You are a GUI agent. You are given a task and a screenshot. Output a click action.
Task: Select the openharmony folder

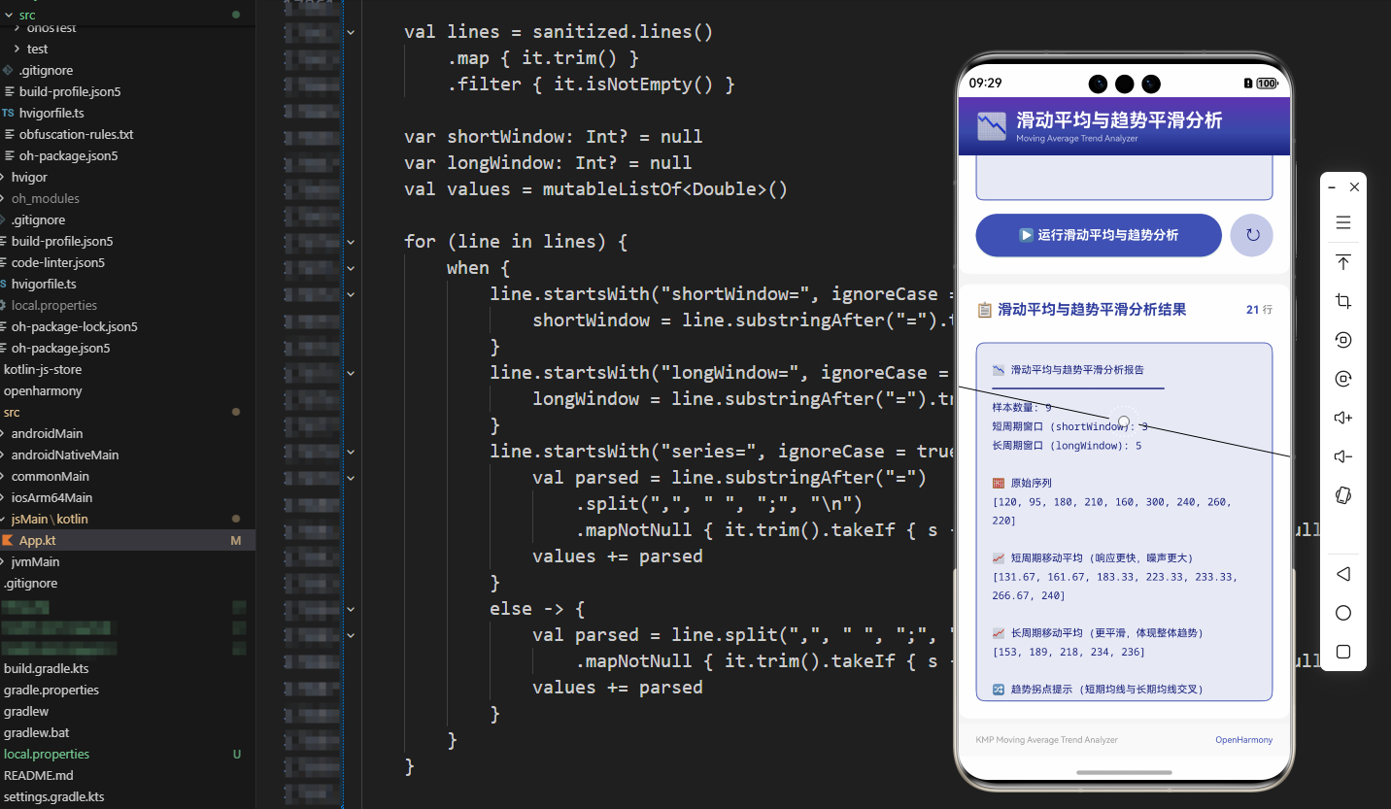[127, 390]
